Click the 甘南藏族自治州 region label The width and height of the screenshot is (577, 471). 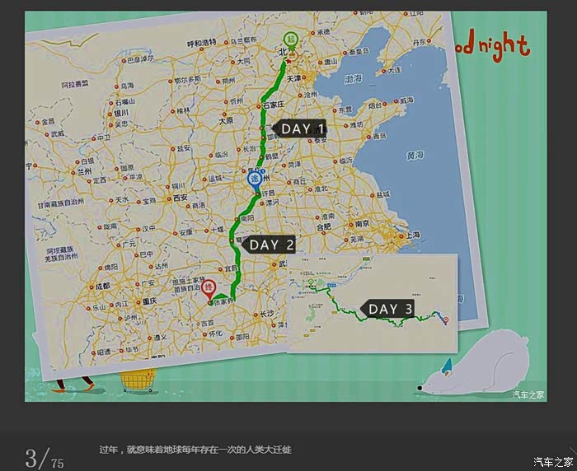[61, 203]
